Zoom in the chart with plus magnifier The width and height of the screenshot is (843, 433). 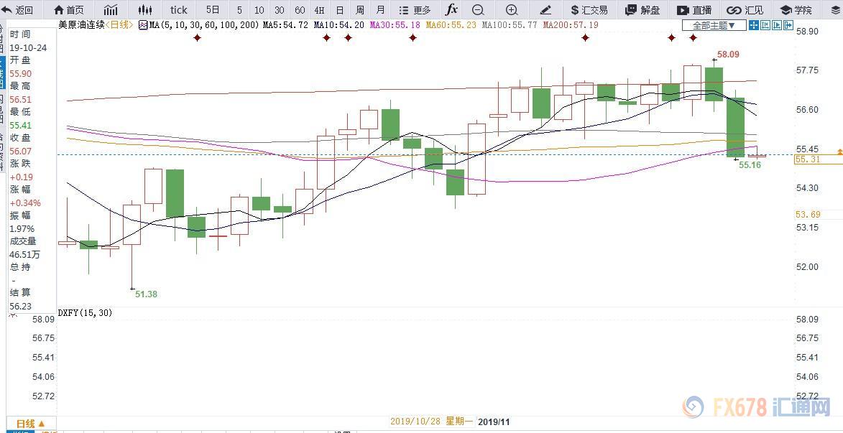click(512, 9)
